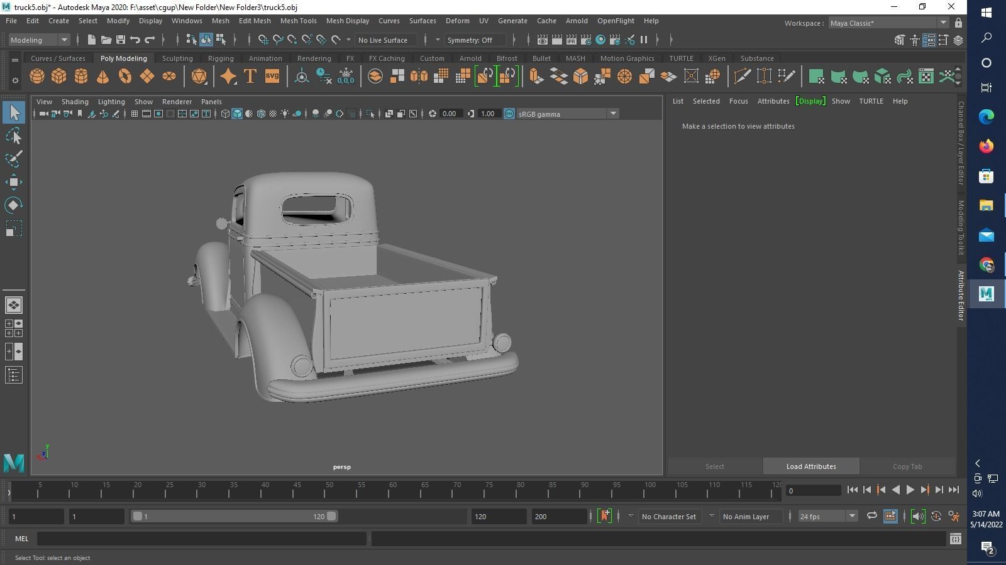The image size is (1006, 565).
Task: Click the polygon Type text tool
Action: tap(250, 77)
